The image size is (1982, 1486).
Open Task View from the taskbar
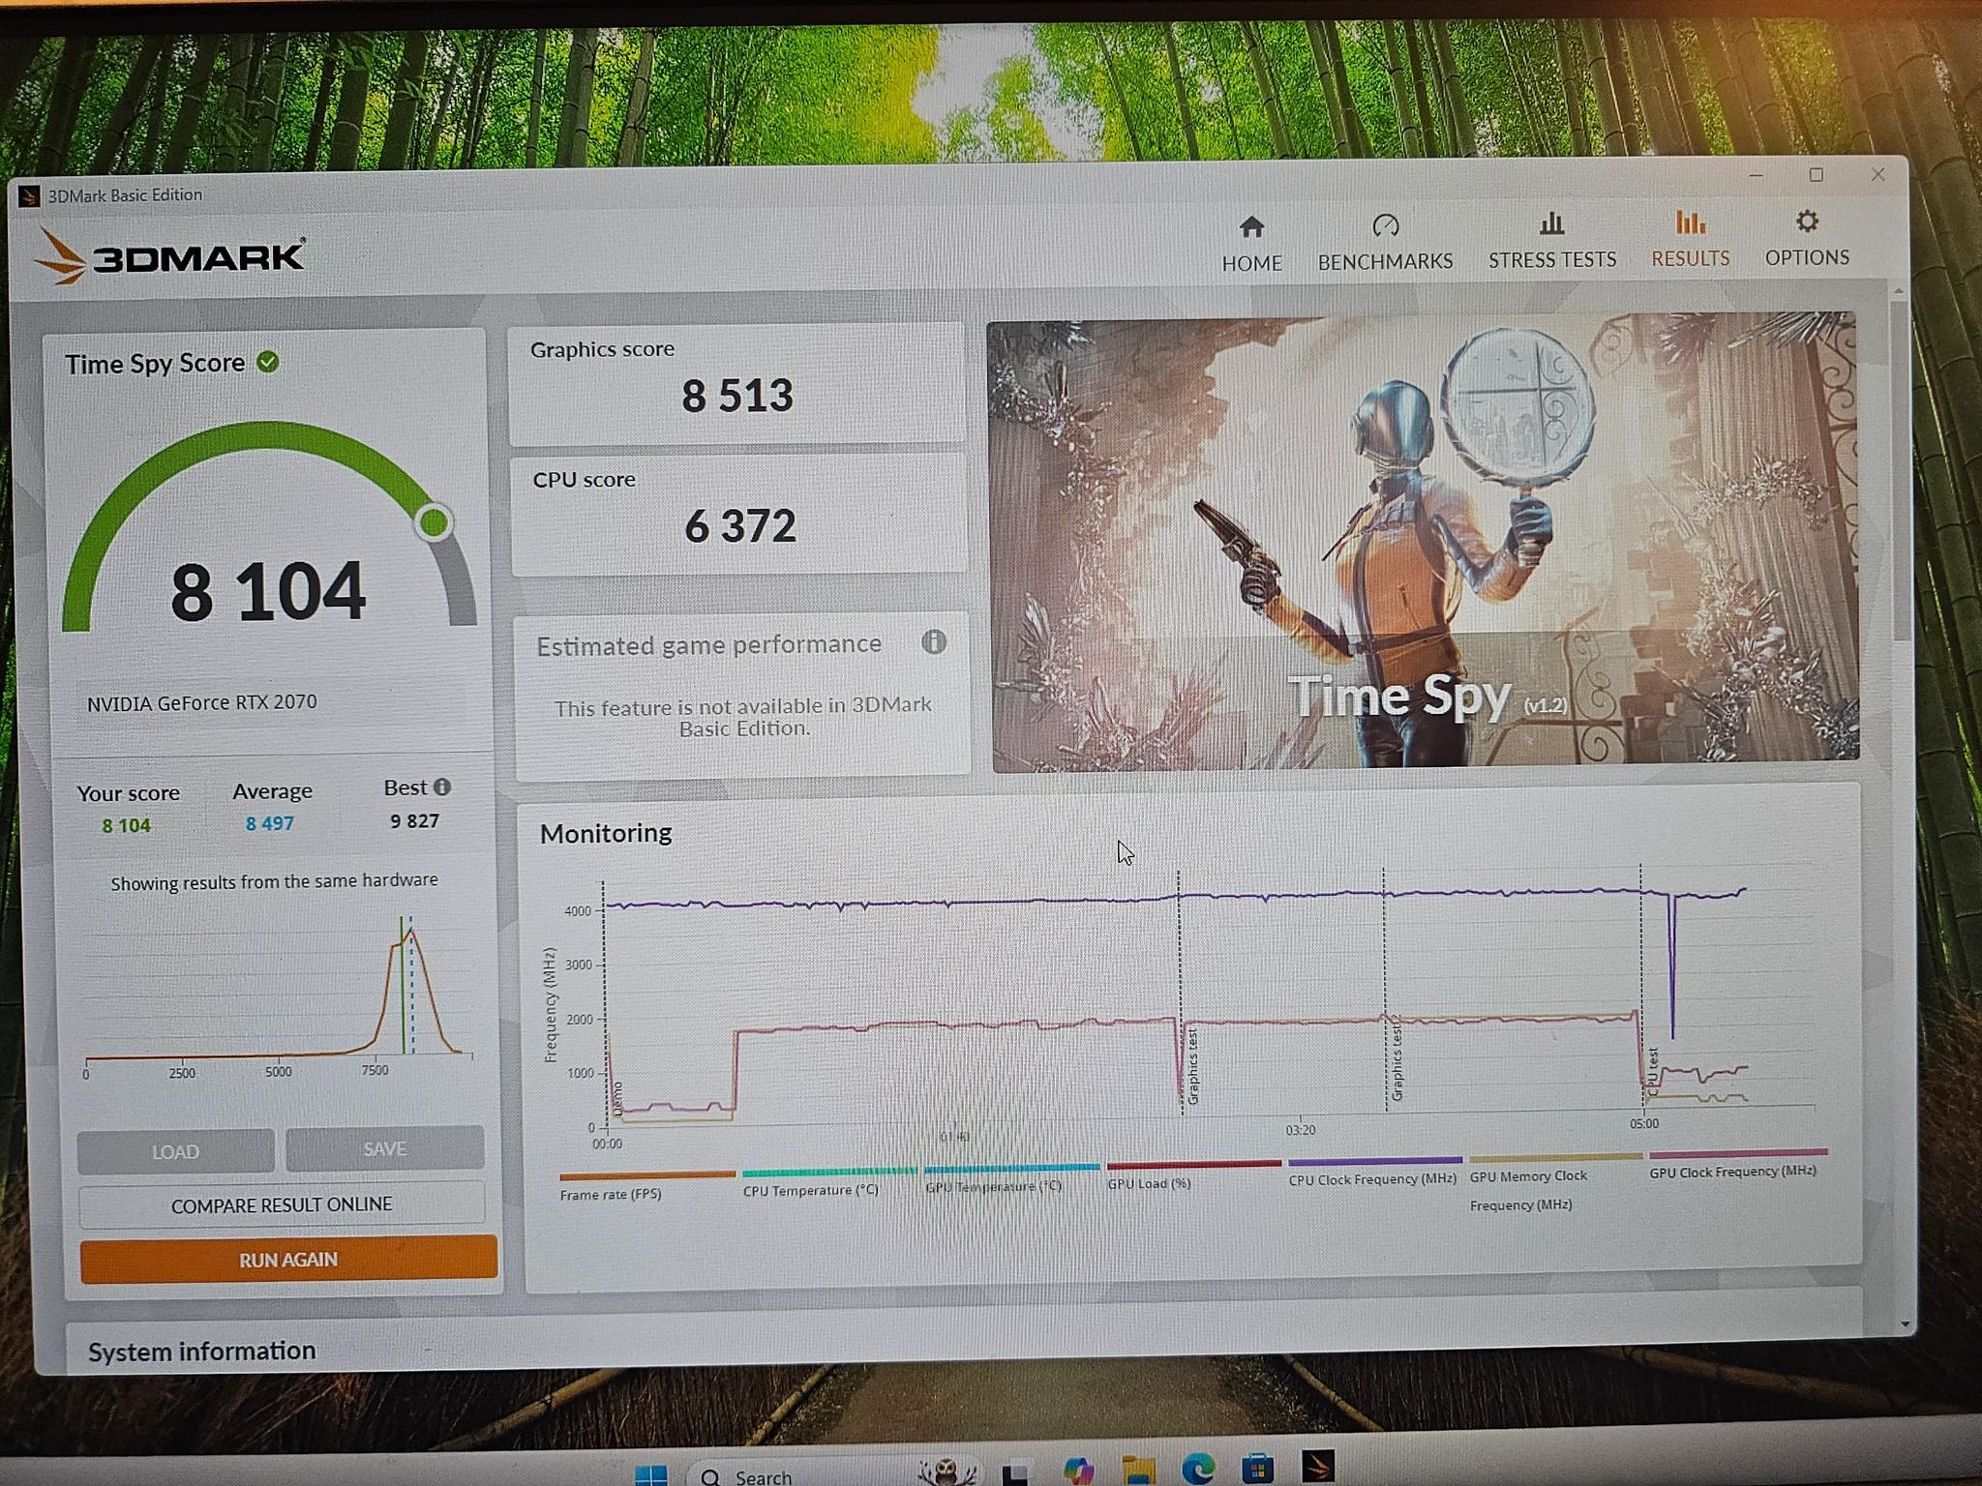pyautogui.click(x=1014, y=1474)
